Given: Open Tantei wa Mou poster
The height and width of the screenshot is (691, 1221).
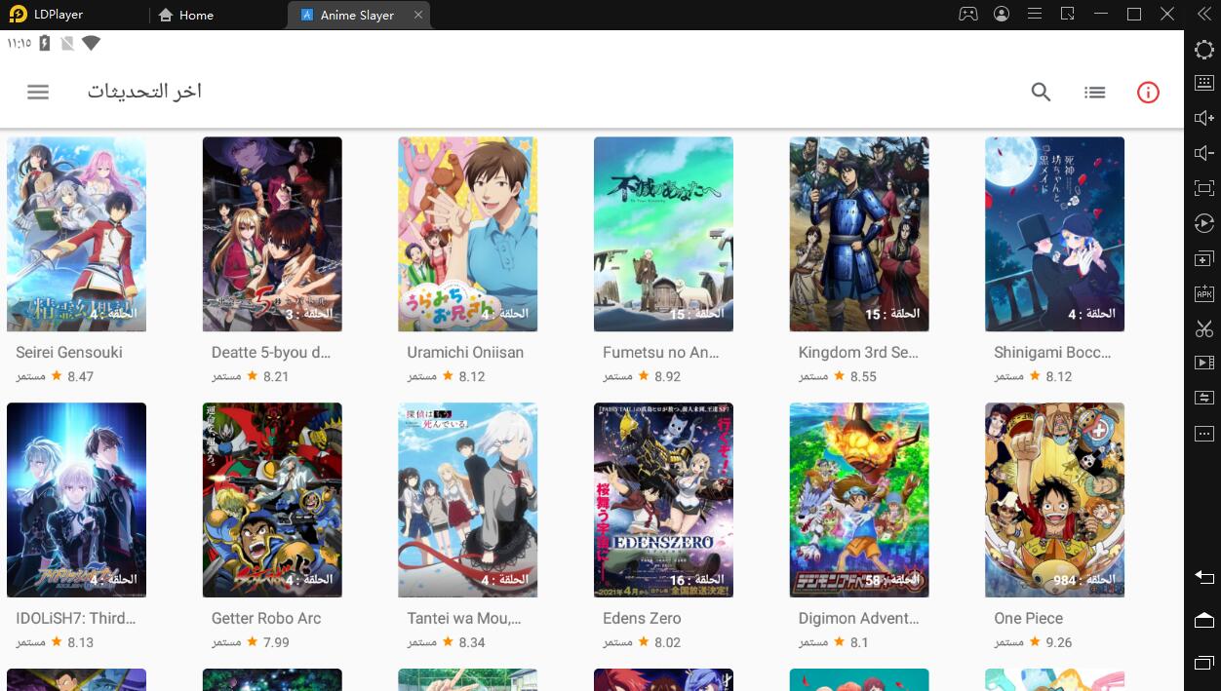Looking at the screenshot, I should 467,500.
